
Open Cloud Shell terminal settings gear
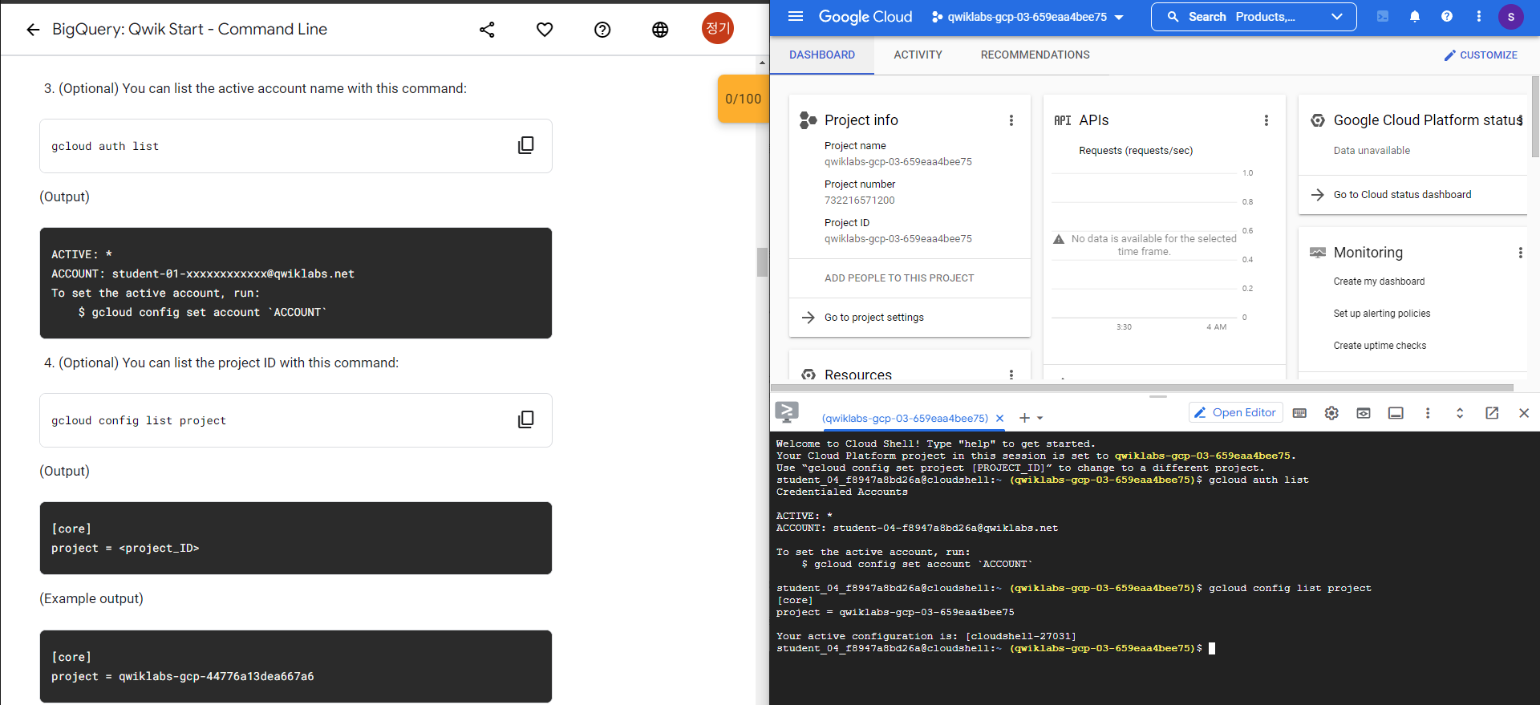pyautogui.click(x=1331, y=413)
